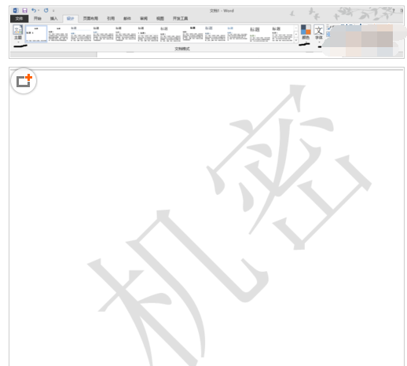Click the Word application logo icon
This screenshot has width=407, height=366.
(16, 10)
